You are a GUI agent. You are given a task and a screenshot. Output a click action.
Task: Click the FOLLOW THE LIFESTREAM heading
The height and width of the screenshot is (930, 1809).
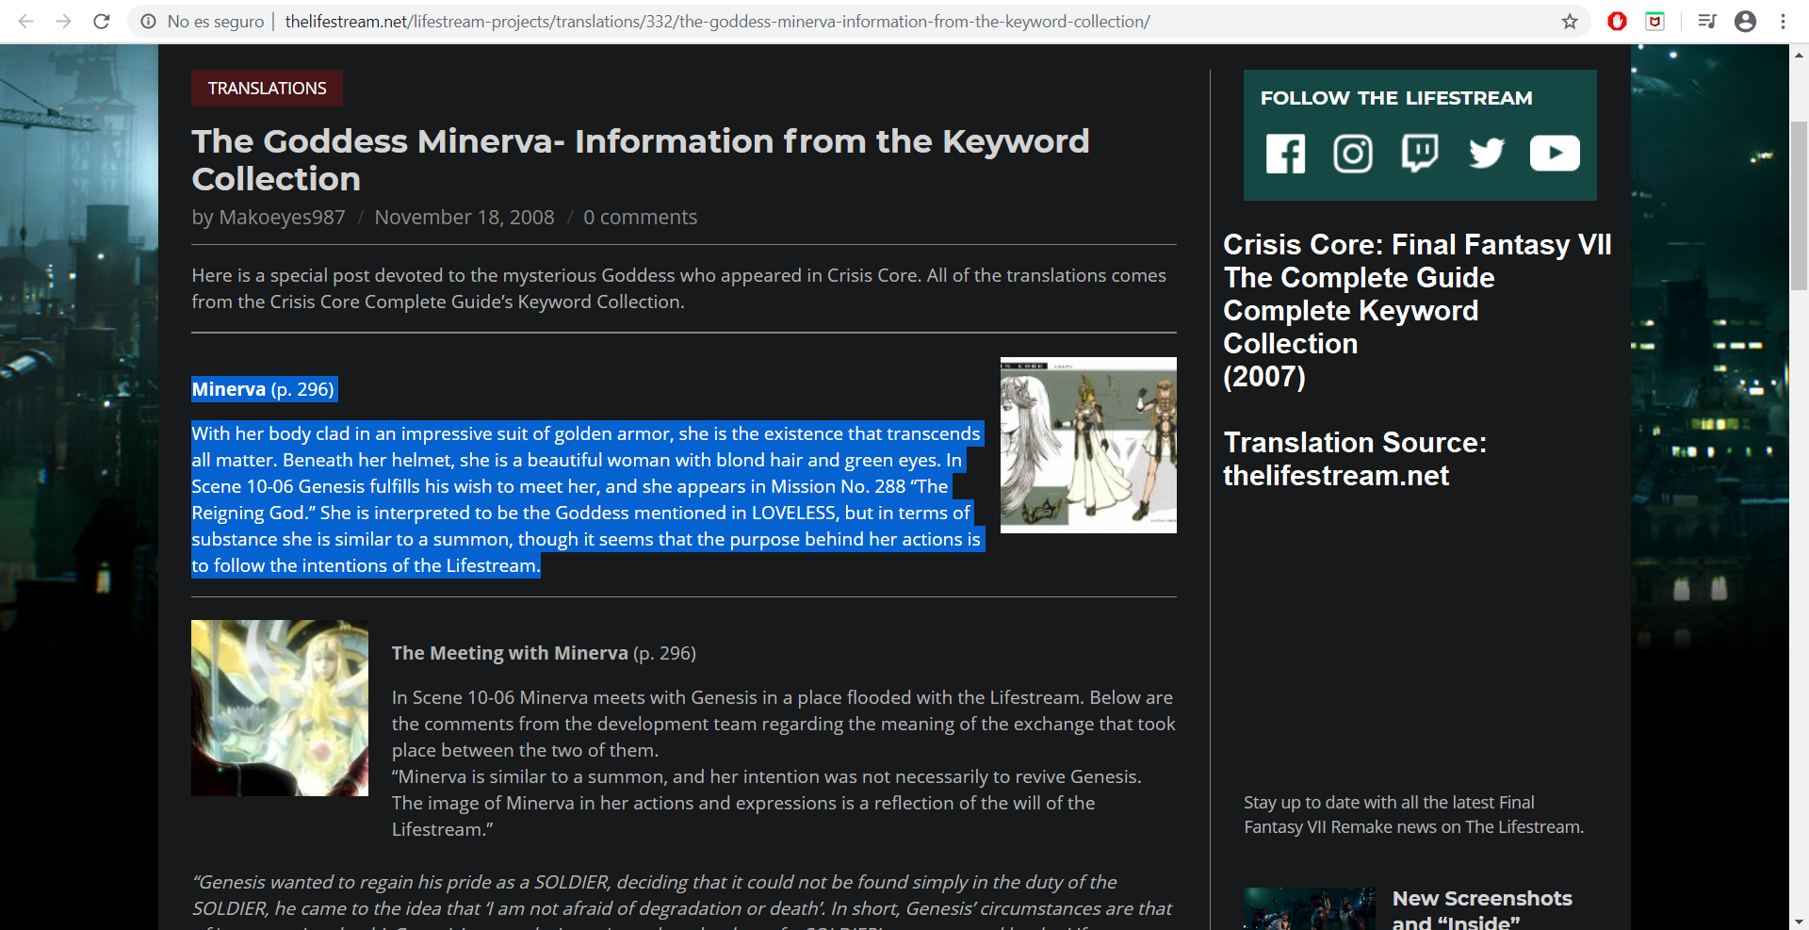(x=1396, y=98)
